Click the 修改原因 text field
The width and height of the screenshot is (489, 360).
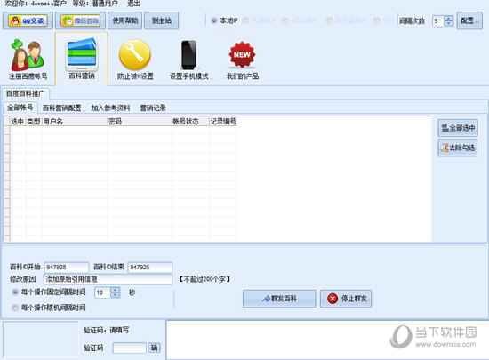pyautogui.click(x=108, y=279)
